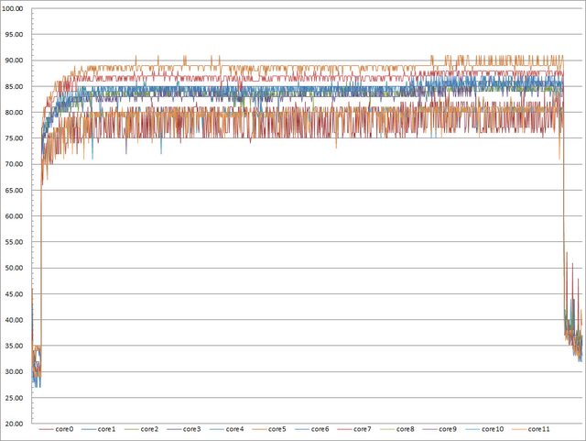Click the core4 legend label
This screenshot has height=441, width=586.
[234, 429]
